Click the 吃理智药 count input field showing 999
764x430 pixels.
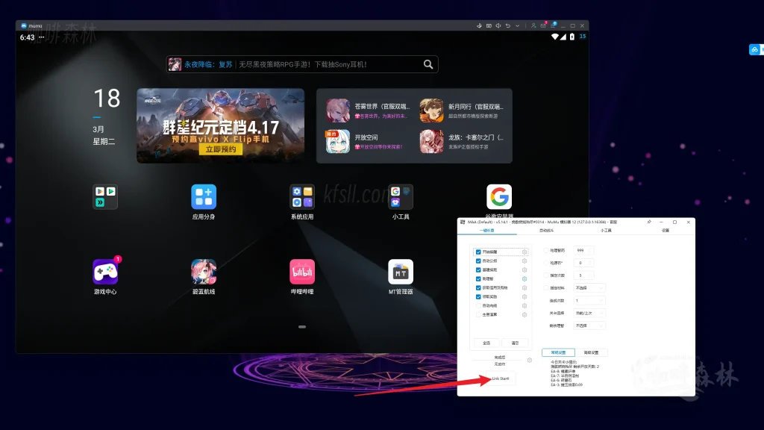pos(583,251)
